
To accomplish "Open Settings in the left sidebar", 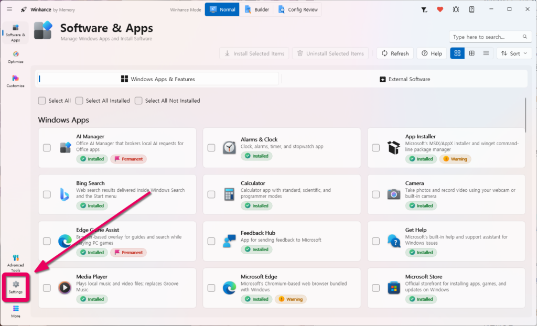I will click(15, 287).
